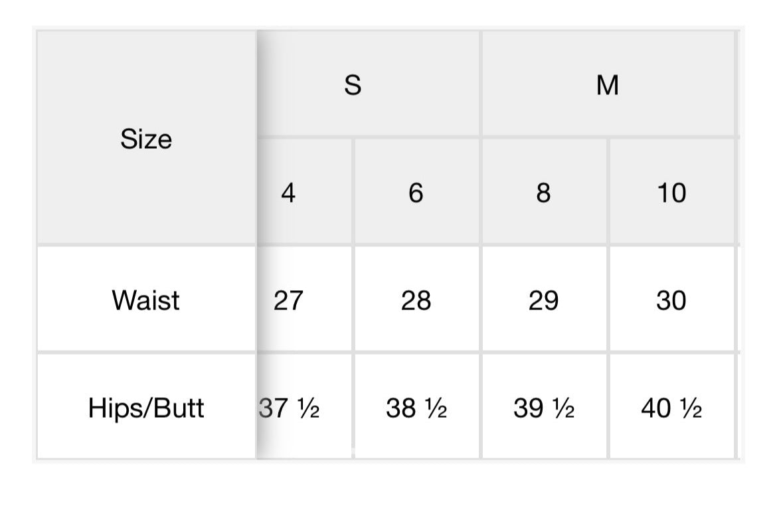Select the S size group header

coord(353,85)
